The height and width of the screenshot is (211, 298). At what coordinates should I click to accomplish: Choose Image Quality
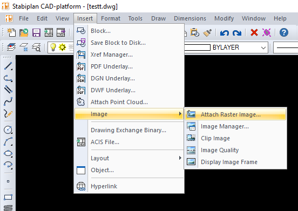coord(235,150)
